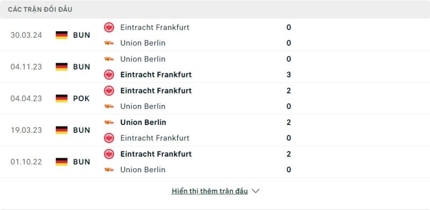Click Union Berlin logo in 19.03.23 match
430x210 pixels.
(109, 122)
